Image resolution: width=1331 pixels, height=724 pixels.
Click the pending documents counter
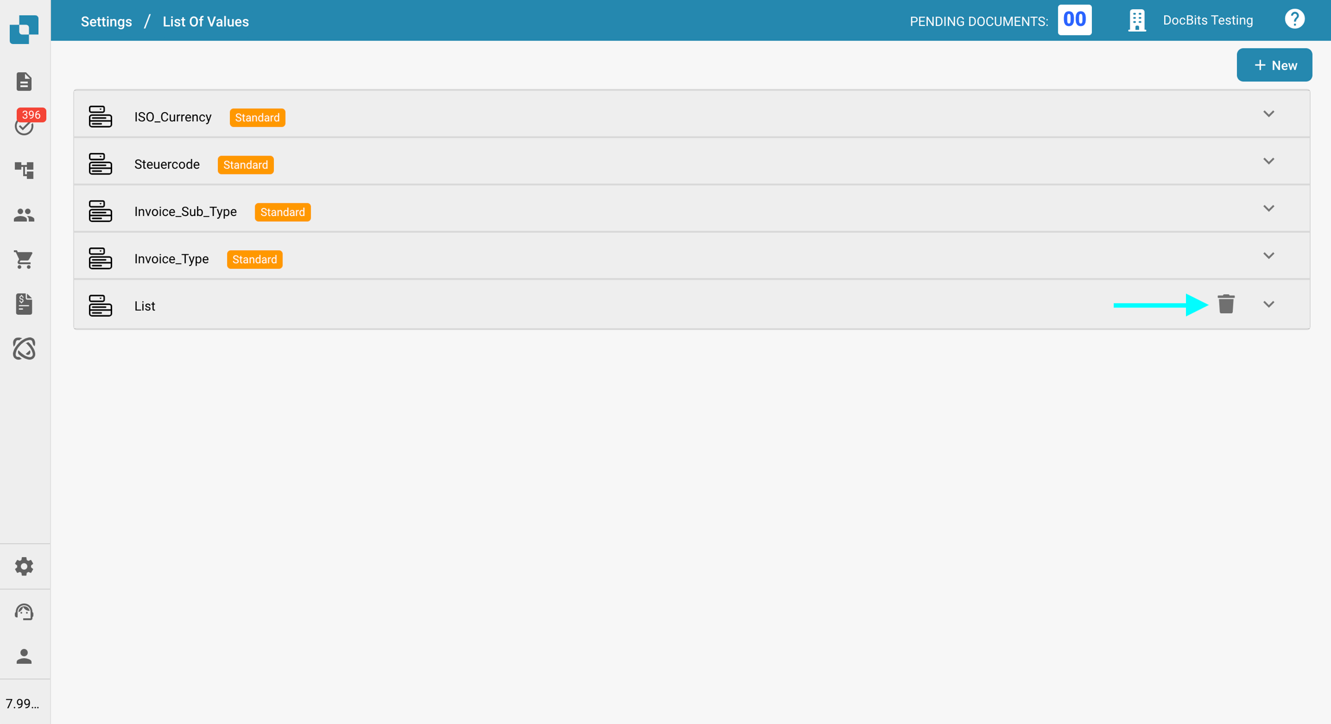1074,20
